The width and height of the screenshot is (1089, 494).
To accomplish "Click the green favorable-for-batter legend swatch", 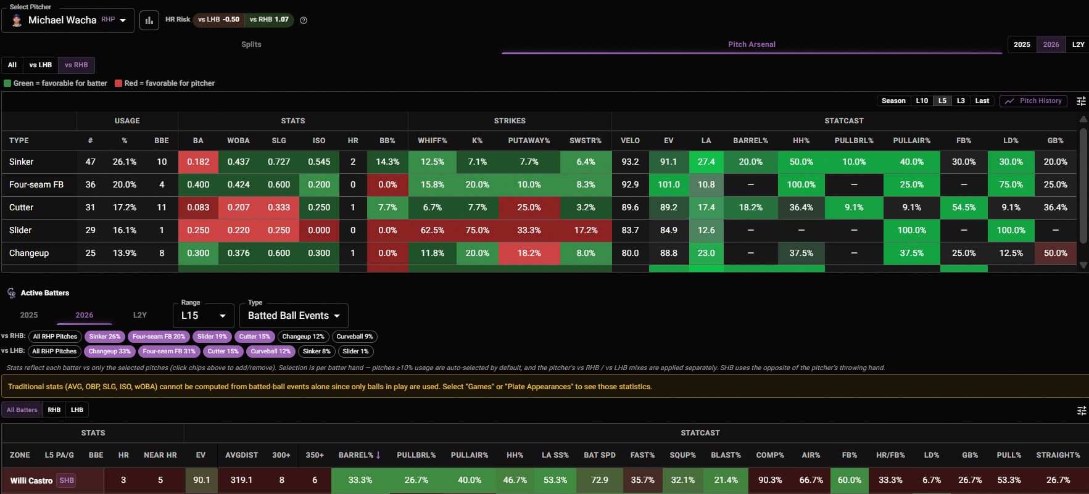I will pos(7,83).
